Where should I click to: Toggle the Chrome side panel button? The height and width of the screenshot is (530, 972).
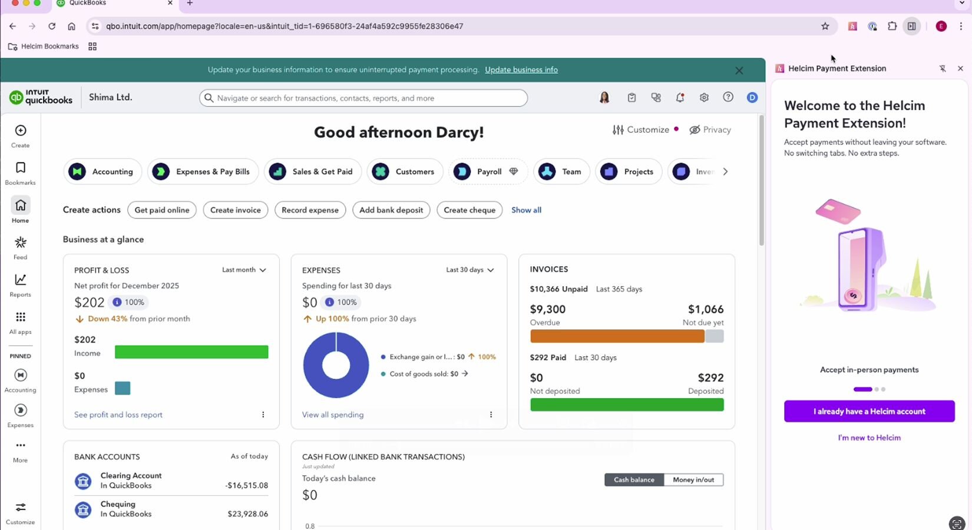click(911, 26)
